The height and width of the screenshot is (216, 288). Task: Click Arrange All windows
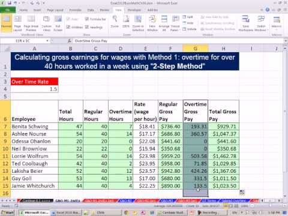coord(164,23)
